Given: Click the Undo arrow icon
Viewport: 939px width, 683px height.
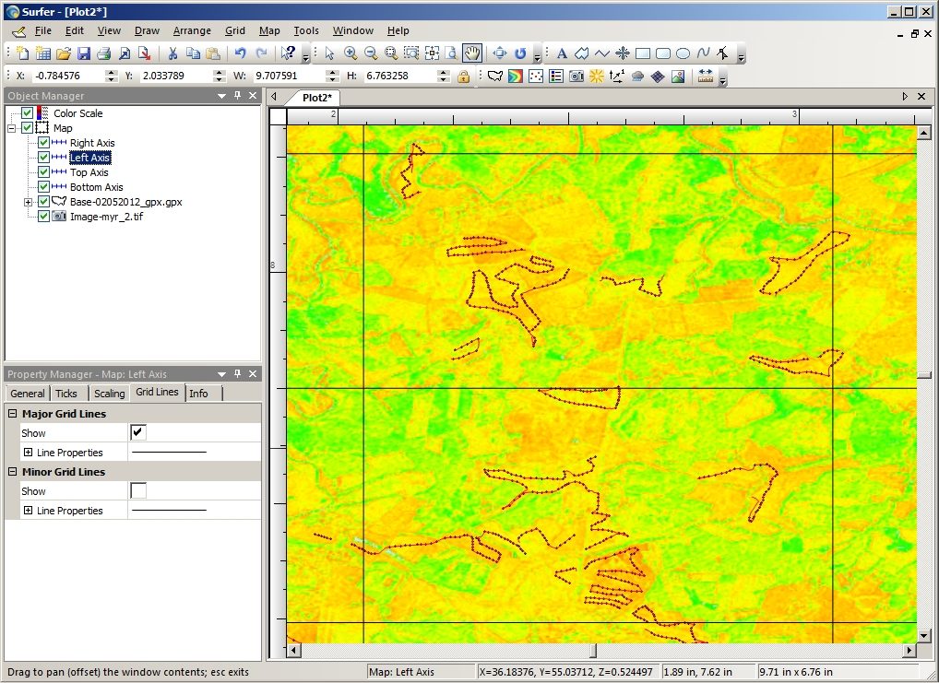Looking at the screenshot, I should click(240, 53).
